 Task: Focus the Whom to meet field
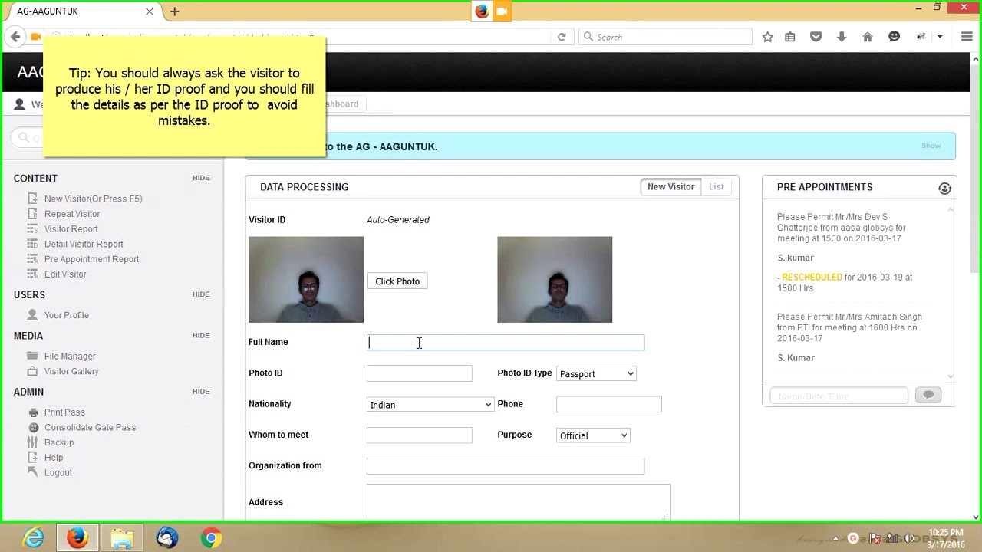click(x=419, y=435)
